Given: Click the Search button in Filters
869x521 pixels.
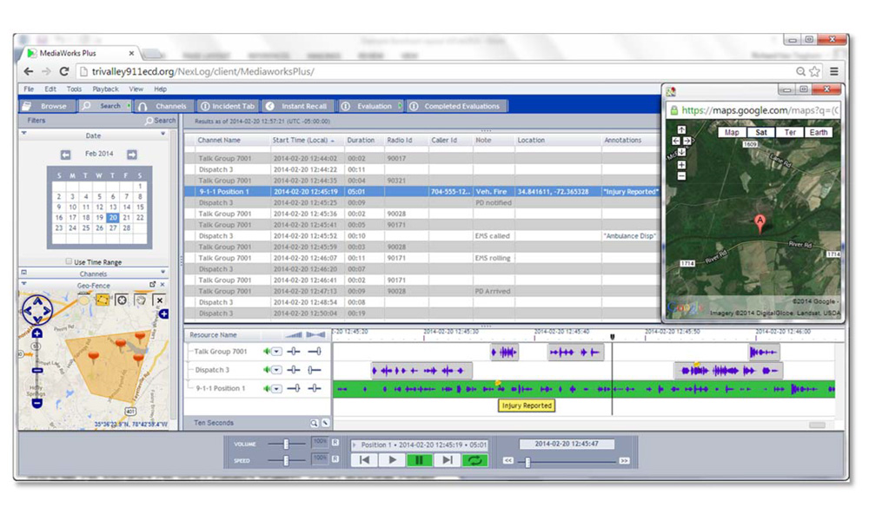Looking at the screenshot, I should coord(160,121).
